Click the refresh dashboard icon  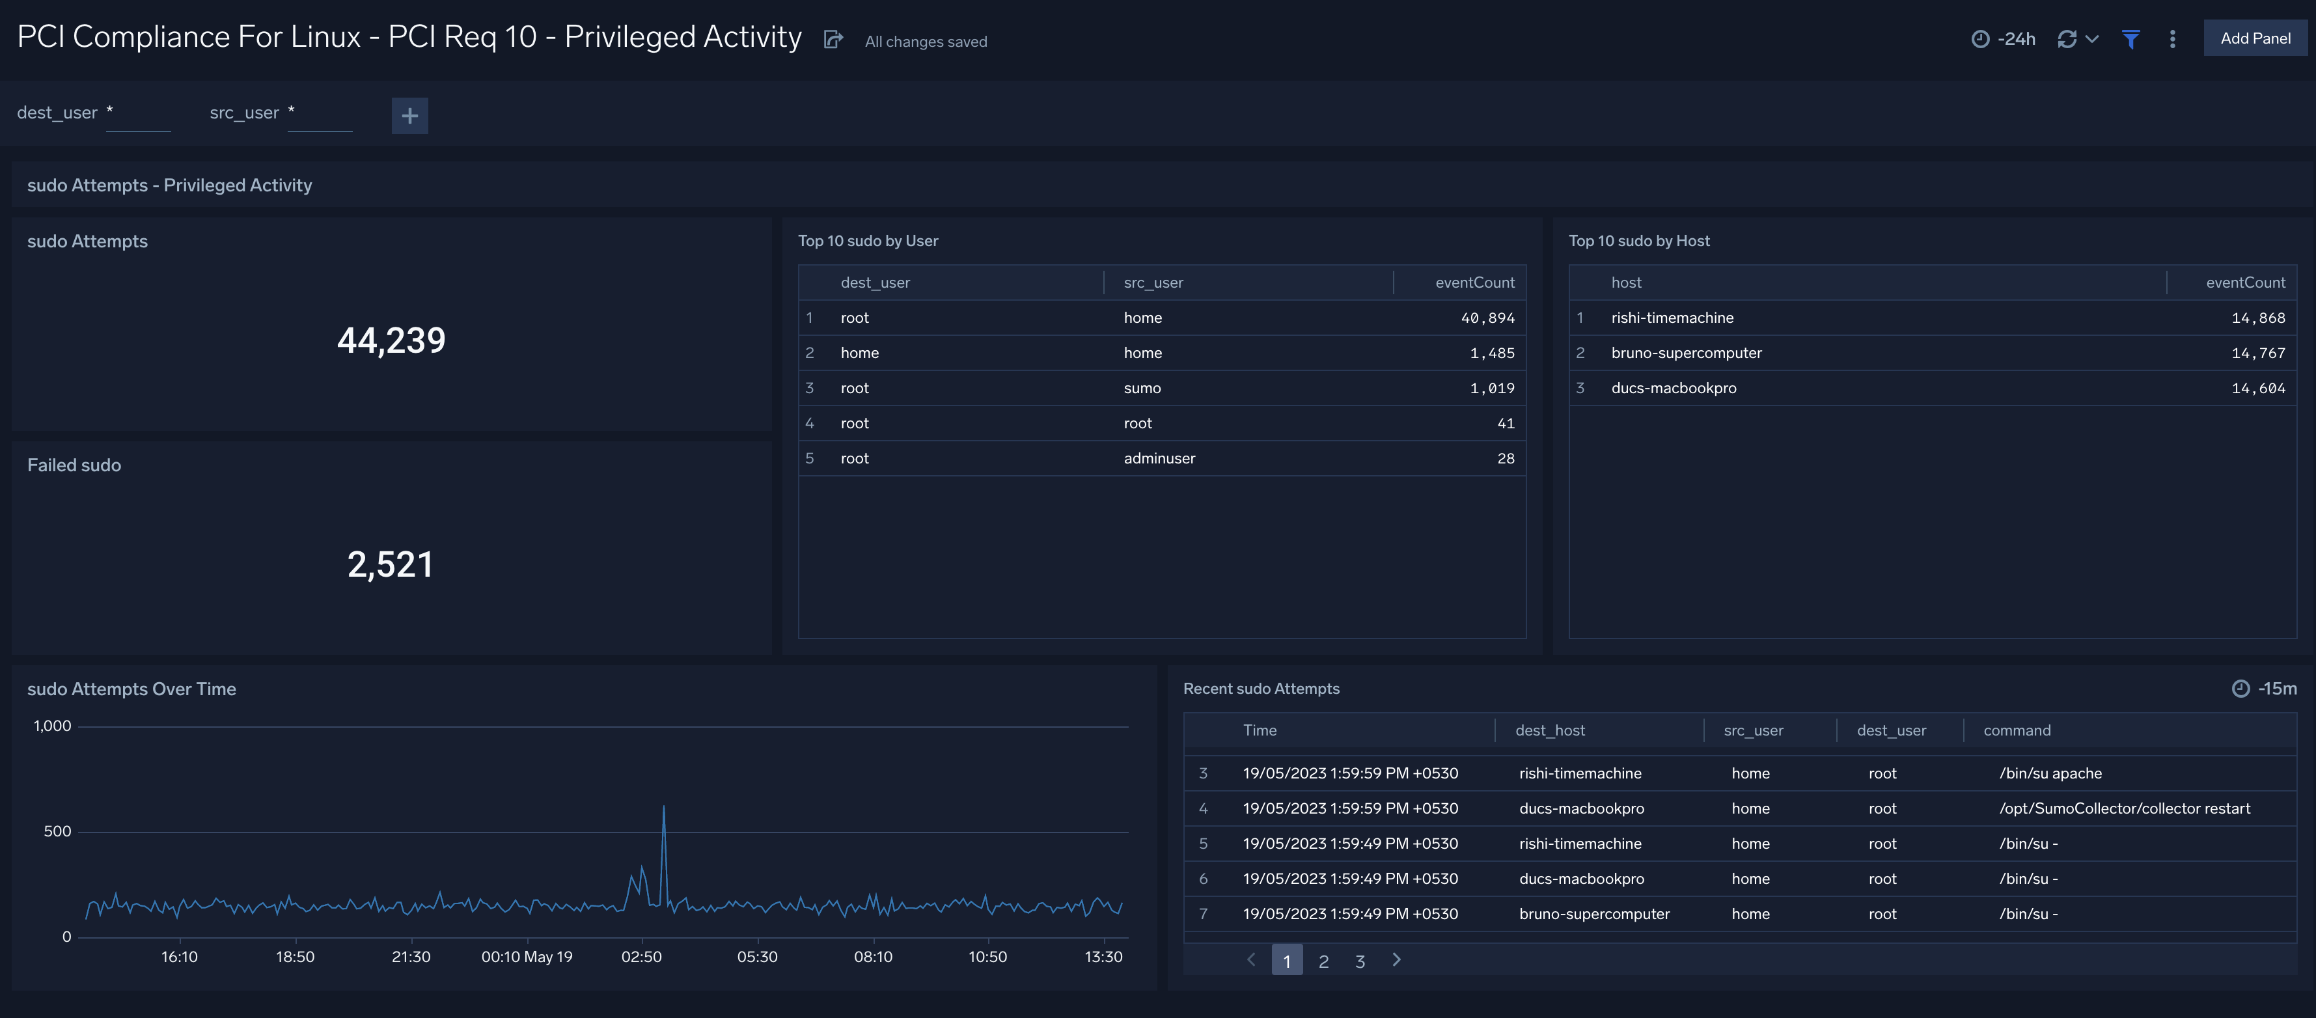2067,38
